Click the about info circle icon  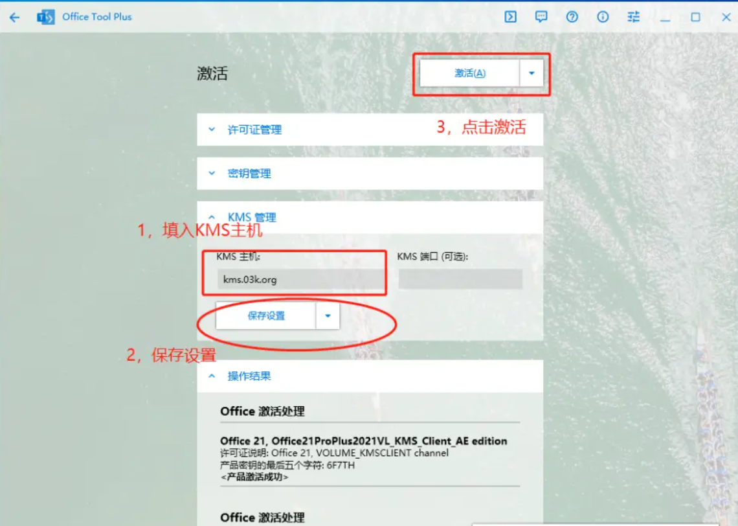pyautogui.click(x=603, y=17)
